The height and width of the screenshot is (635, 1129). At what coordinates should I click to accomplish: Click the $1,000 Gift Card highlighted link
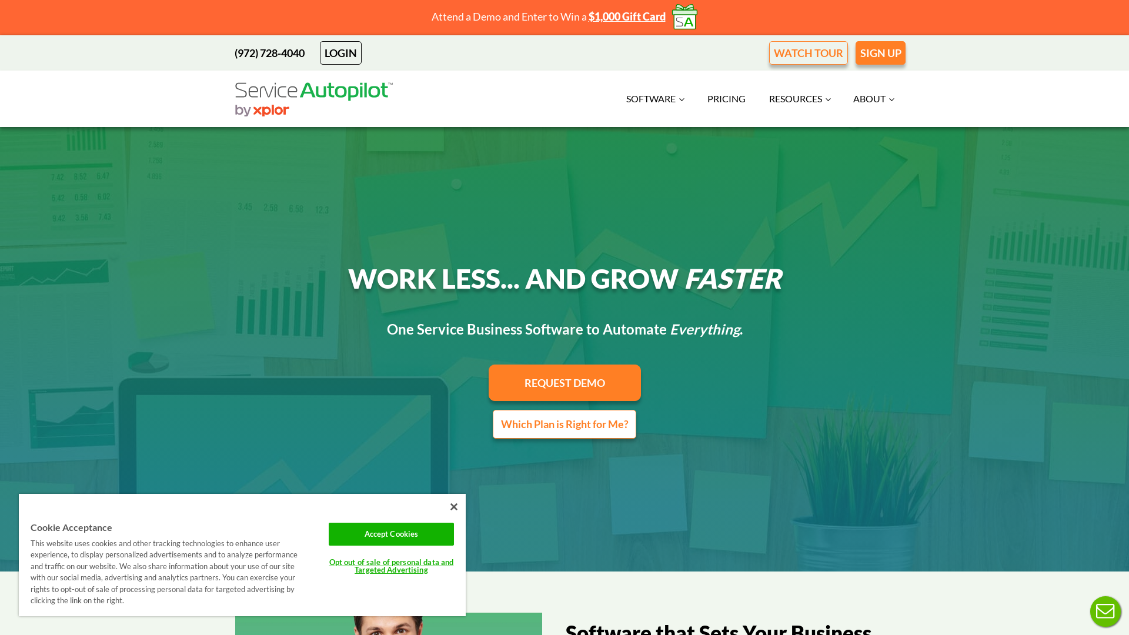click(x=626, y=16)
